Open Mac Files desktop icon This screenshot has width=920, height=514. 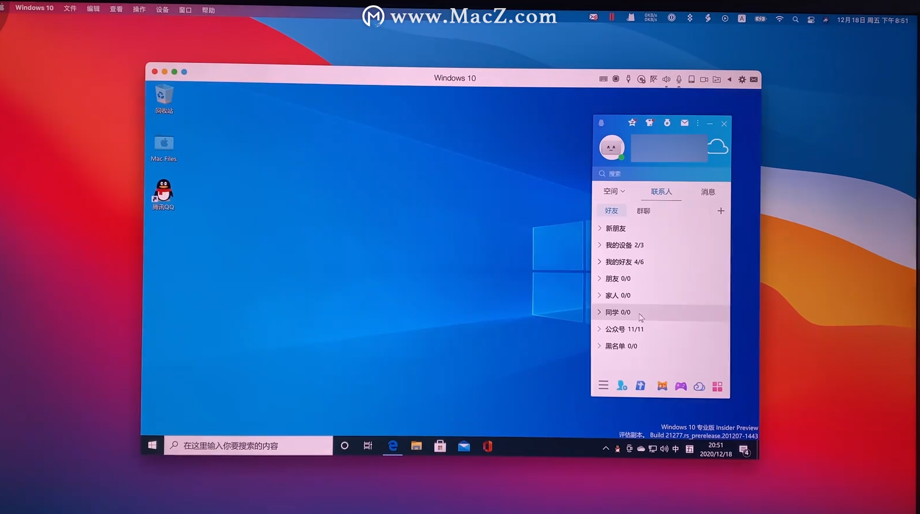pyautogui.click(x=164, y=149)
